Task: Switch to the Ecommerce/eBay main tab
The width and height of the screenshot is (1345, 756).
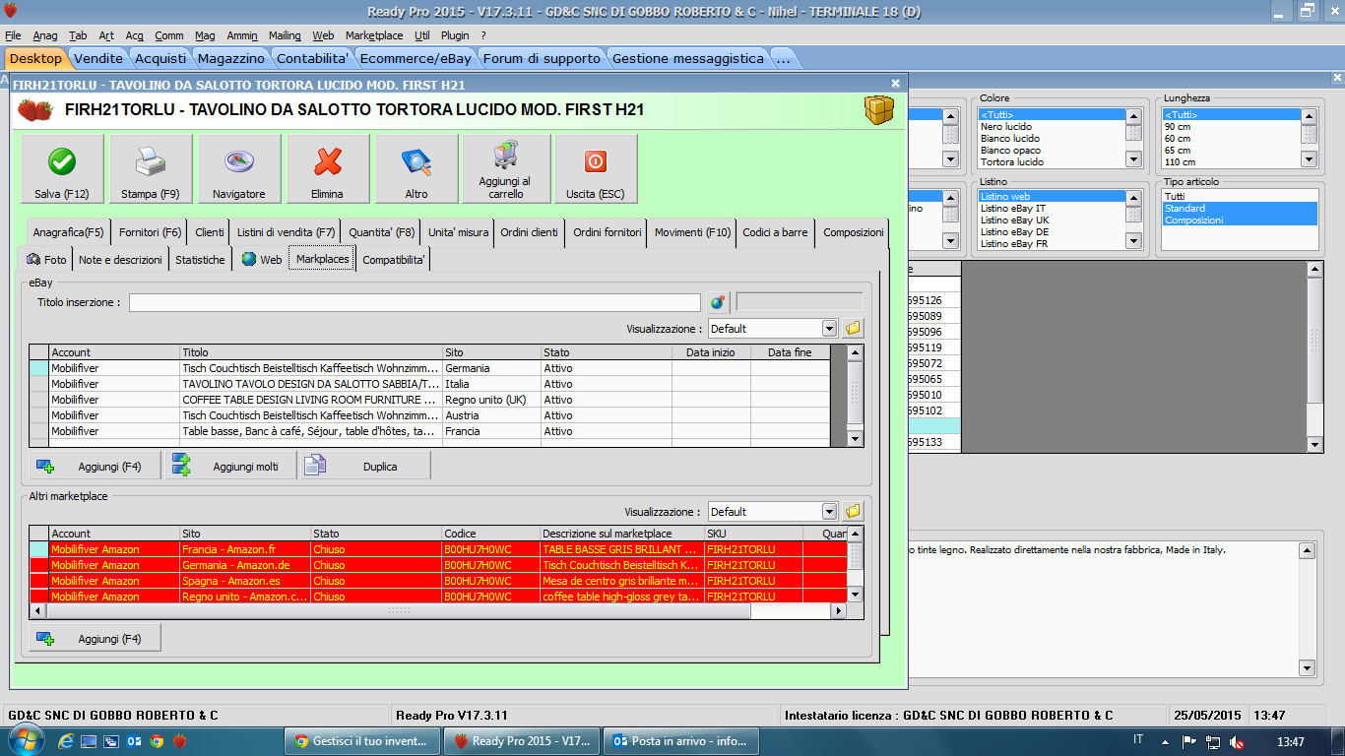Action: 416,58
